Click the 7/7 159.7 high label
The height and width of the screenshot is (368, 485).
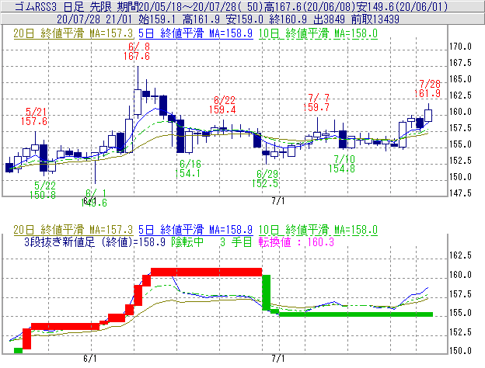[316, 102]
